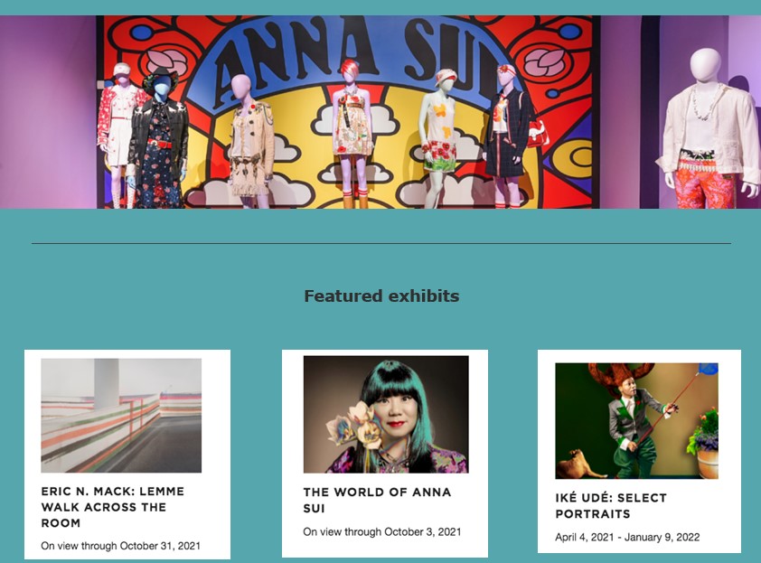This screenshot has height=563, width=761.
Task: Click the mannequin wearing the black hat
Action: pyautogui.click(x=159, y=138)
